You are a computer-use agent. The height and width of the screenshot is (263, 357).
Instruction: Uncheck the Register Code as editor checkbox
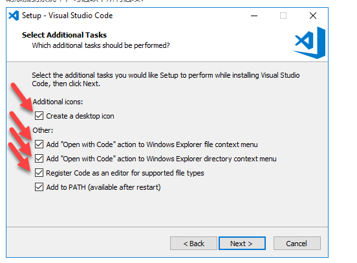click(39, 173)
